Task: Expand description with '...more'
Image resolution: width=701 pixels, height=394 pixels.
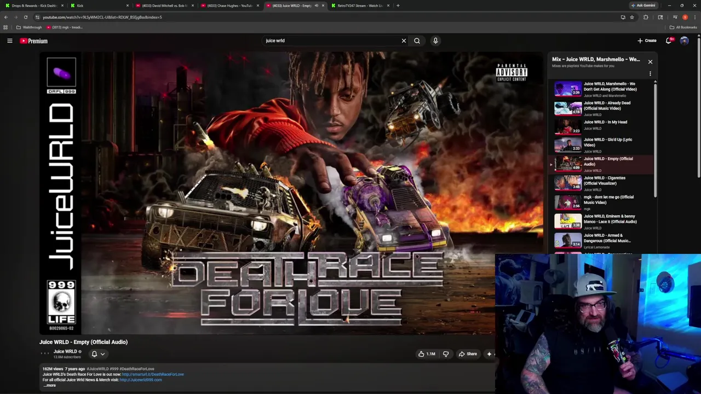Action: click(x=49, y=385)
